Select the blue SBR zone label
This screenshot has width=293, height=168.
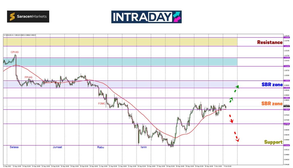pos(272,84)
